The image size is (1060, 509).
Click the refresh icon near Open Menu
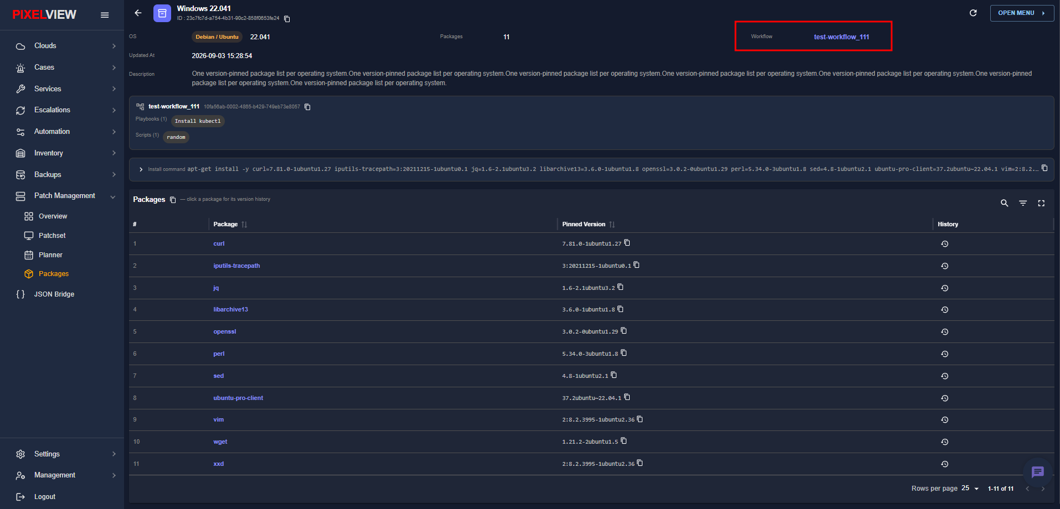(973, 13)
